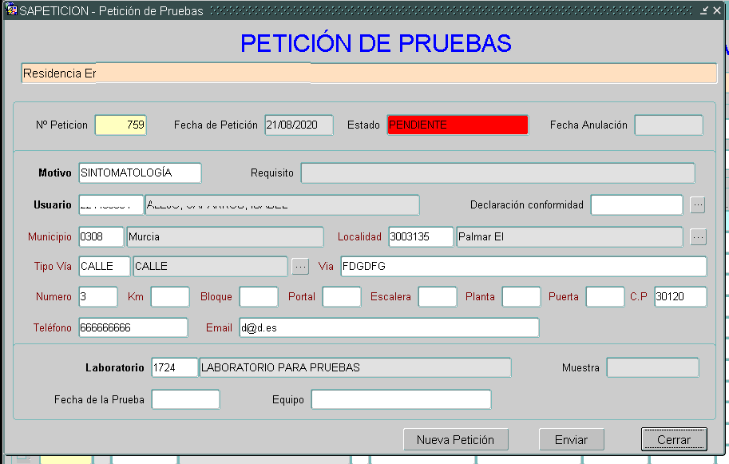Click the Municipio code field 0308

coord(101,237)
